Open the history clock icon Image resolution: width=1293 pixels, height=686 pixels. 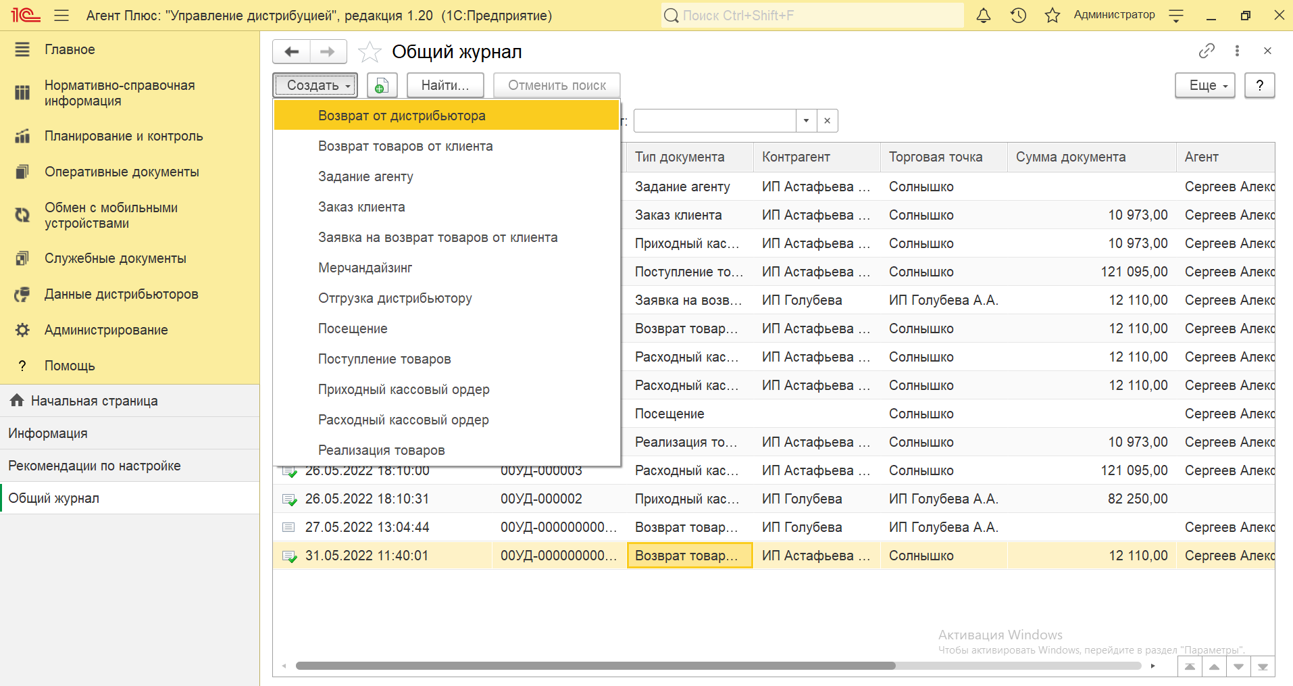click(x=1018, y=16)
